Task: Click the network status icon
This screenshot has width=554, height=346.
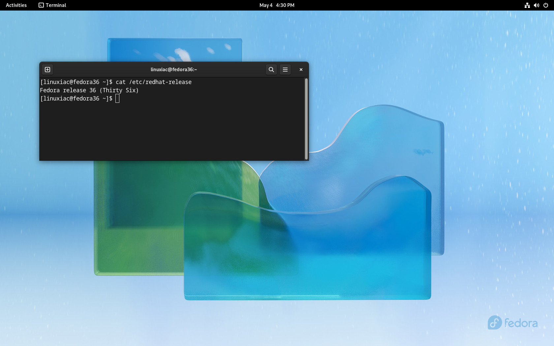Action: click(527, 5)
